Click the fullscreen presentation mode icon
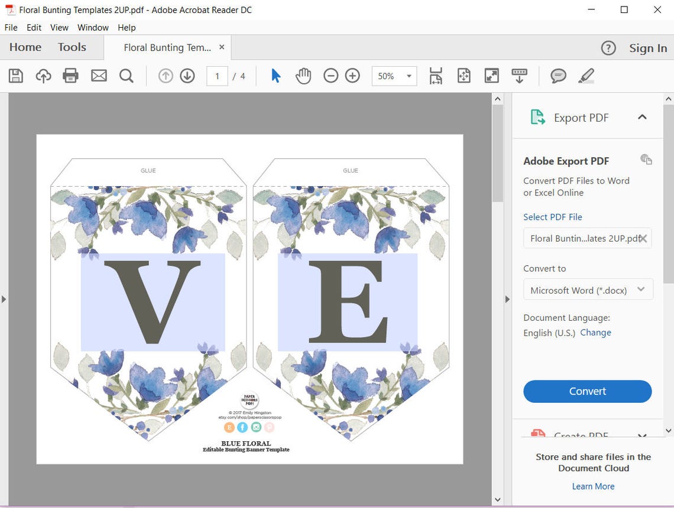 491,76
